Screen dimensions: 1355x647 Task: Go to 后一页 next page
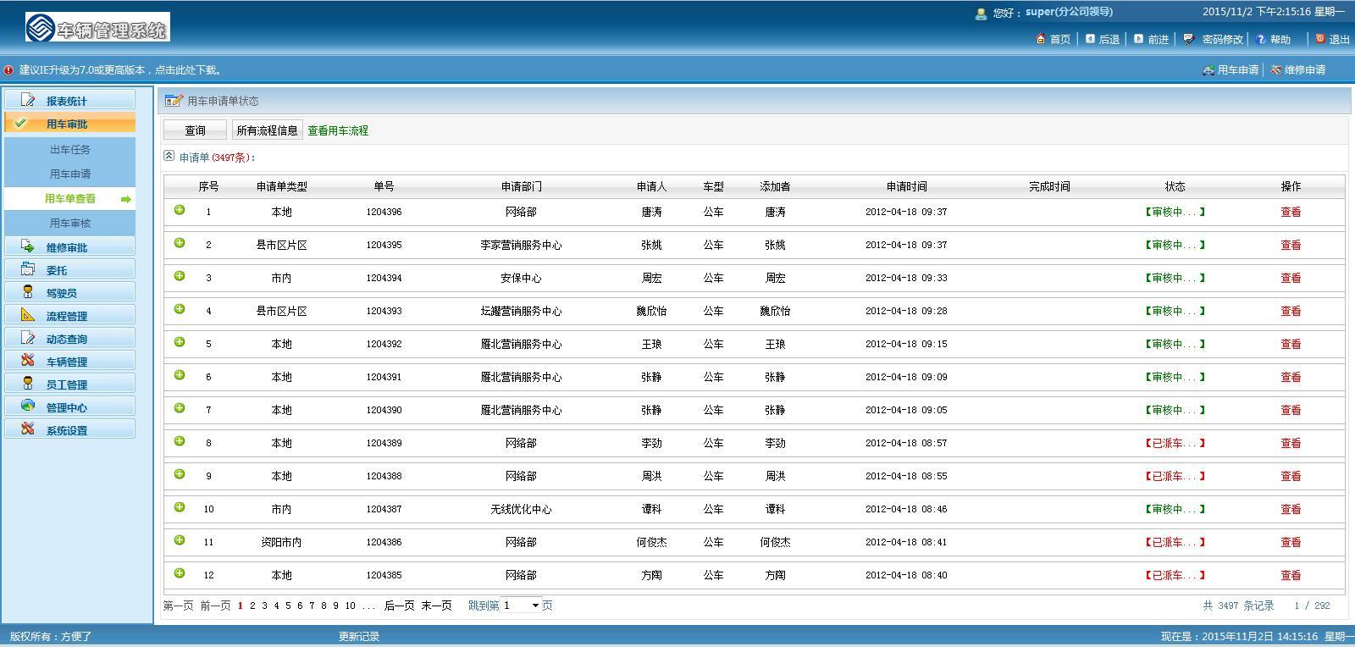[x=399, y=606]
